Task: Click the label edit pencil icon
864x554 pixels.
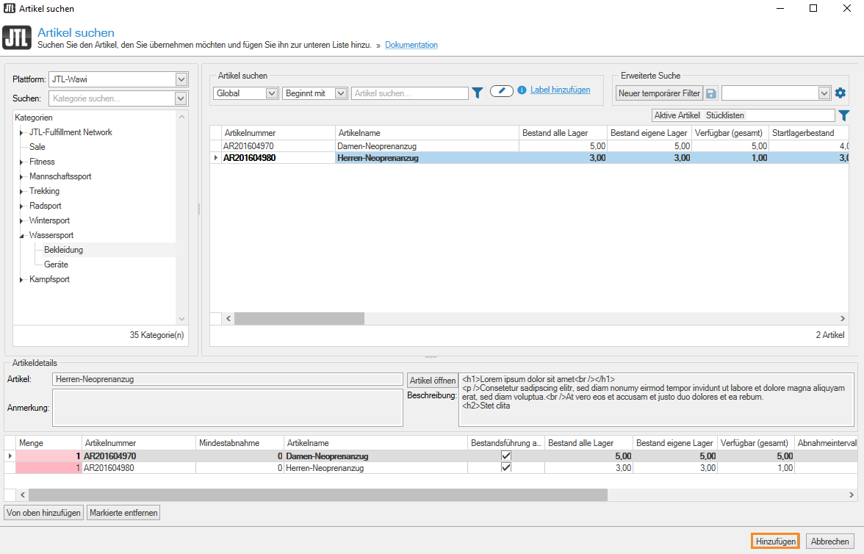Action: pyautogui.click(x=501, y=90)
